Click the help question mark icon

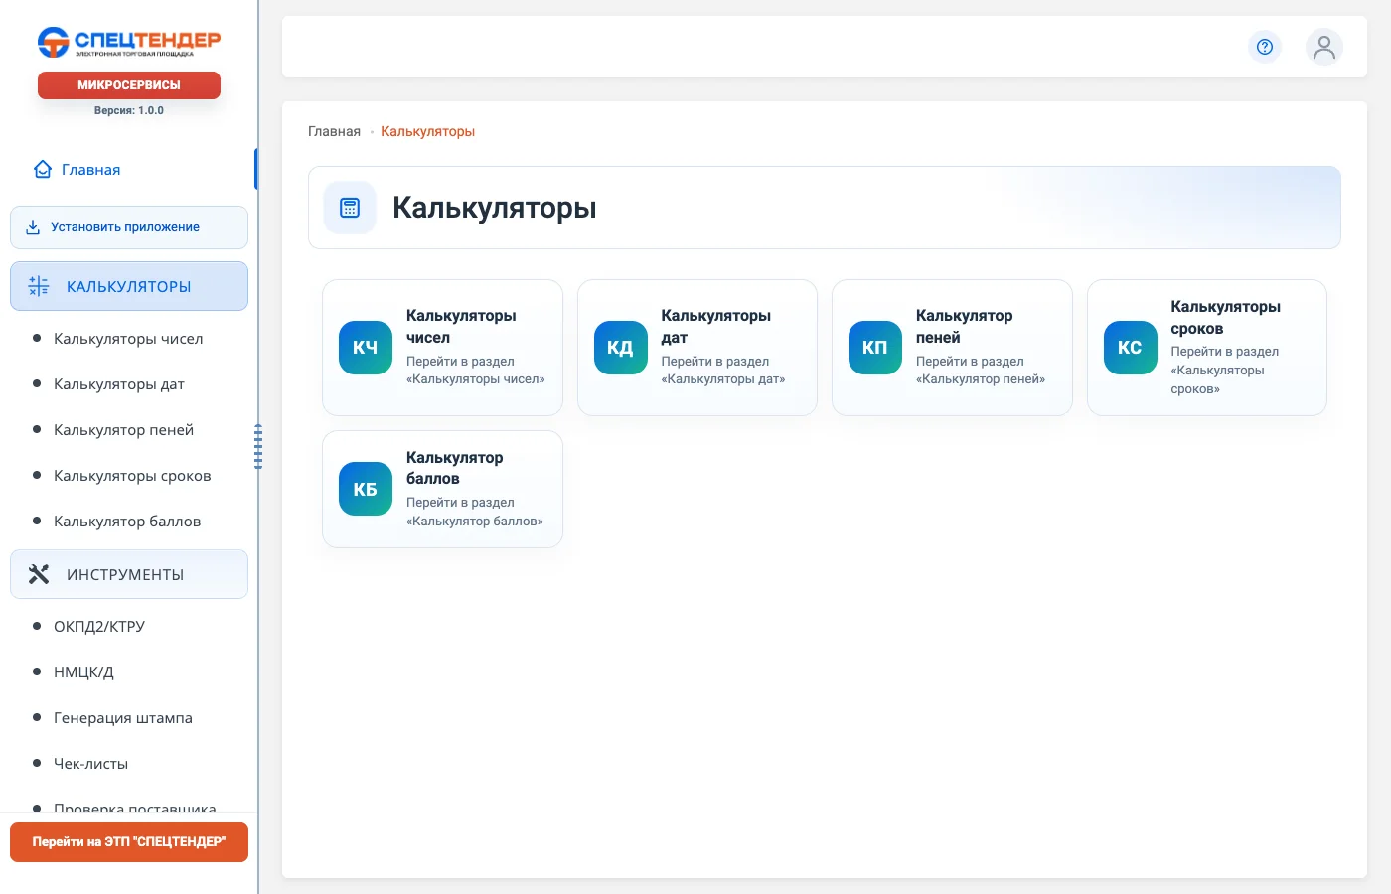coord(1265,47)
